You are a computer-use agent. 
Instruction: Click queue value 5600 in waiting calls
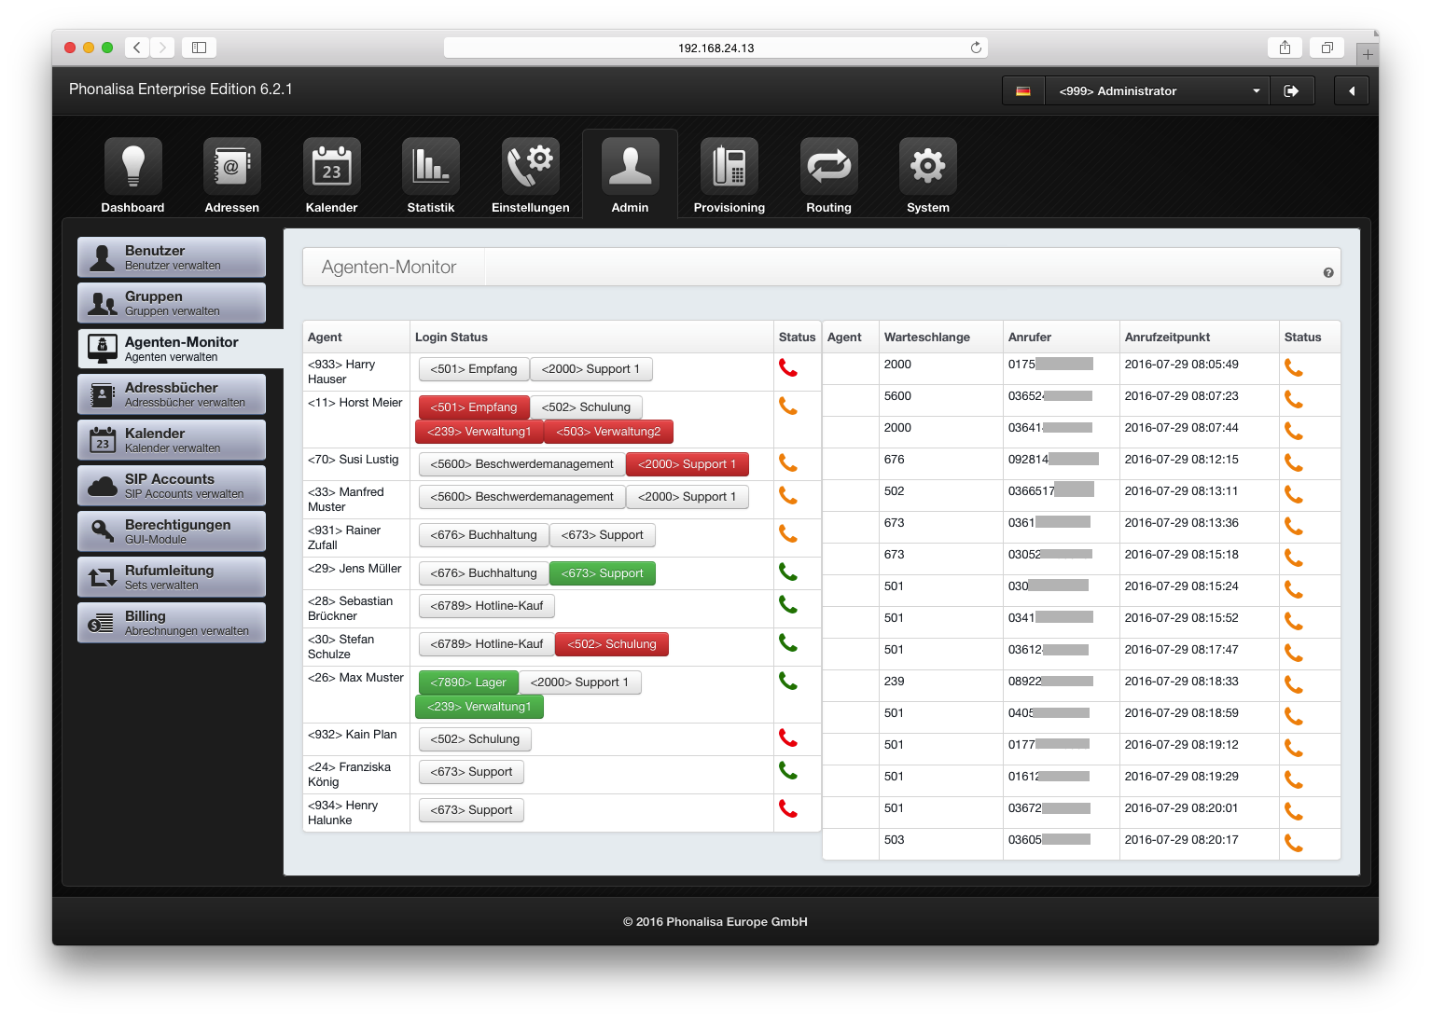tap(897, 396)
